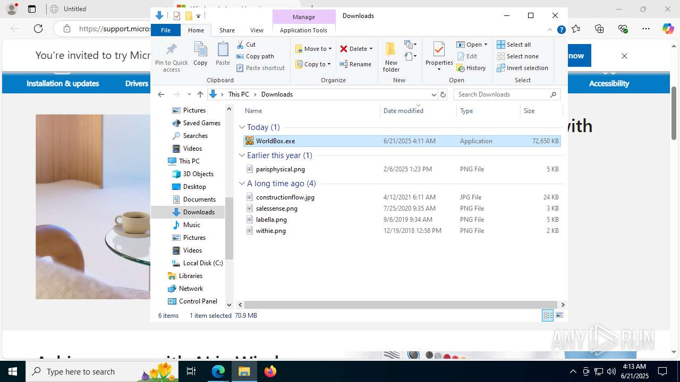Click Paste shortcut
680x382 pixels.
coord(261,68)
